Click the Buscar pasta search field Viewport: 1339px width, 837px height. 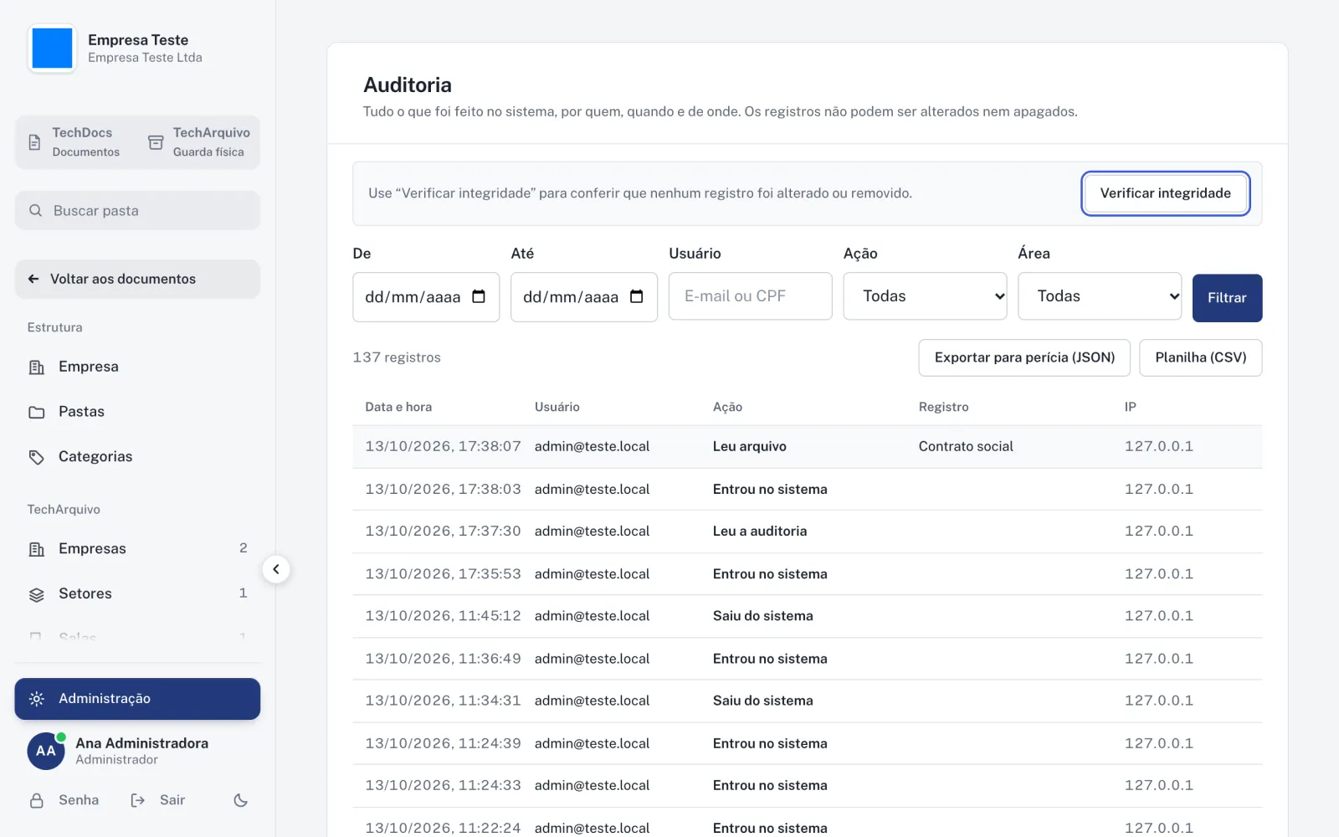137,210
